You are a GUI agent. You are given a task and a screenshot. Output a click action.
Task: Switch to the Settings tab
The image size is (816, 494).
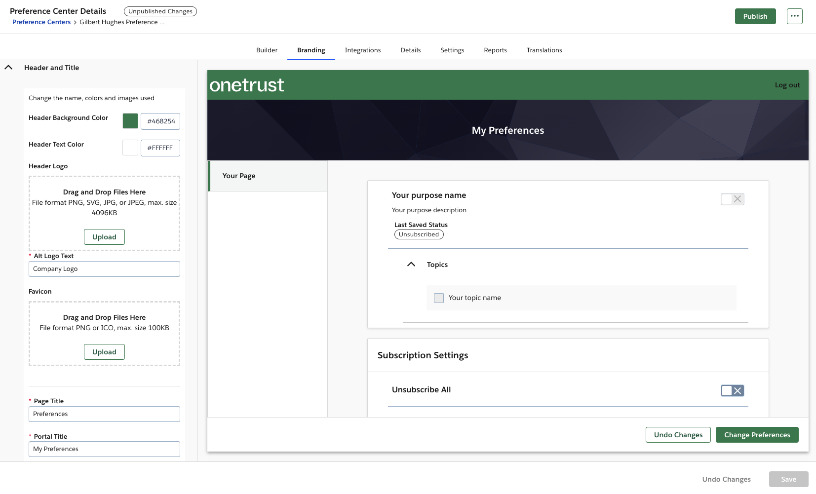click(452, 50)
